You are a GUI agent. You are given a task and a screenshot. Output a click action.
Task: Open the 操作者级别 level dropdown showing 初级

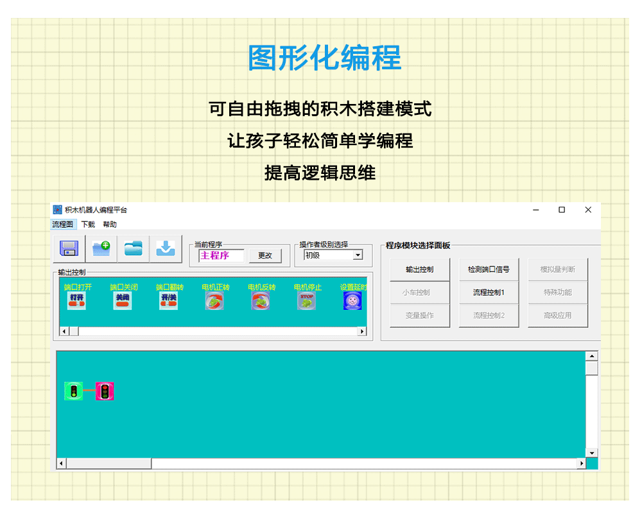[358, 256]
